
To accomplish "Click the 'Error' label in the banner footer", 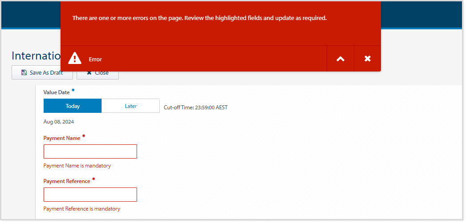I will click(x=95, y=60).
